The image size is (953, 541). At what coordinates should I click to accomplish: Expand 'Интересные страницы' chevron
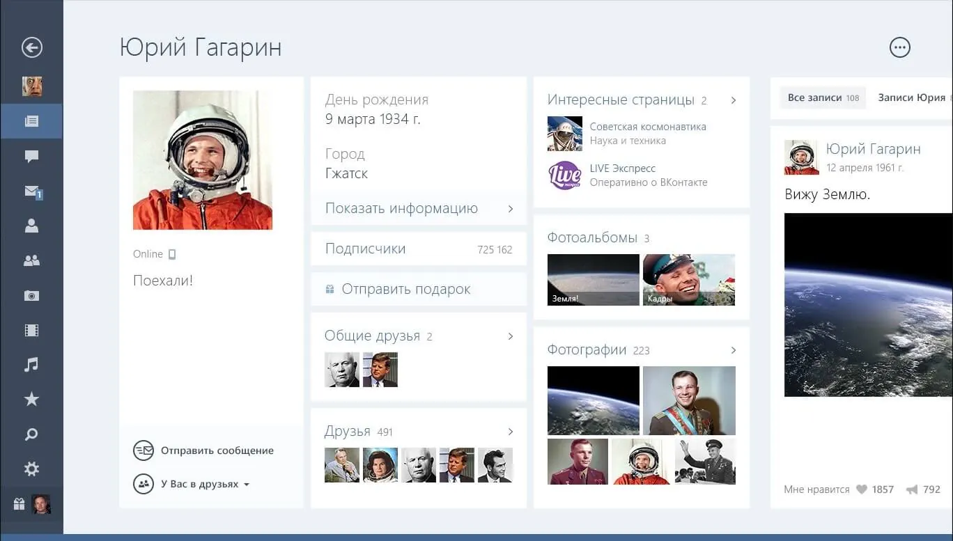(x=733, y=100)
